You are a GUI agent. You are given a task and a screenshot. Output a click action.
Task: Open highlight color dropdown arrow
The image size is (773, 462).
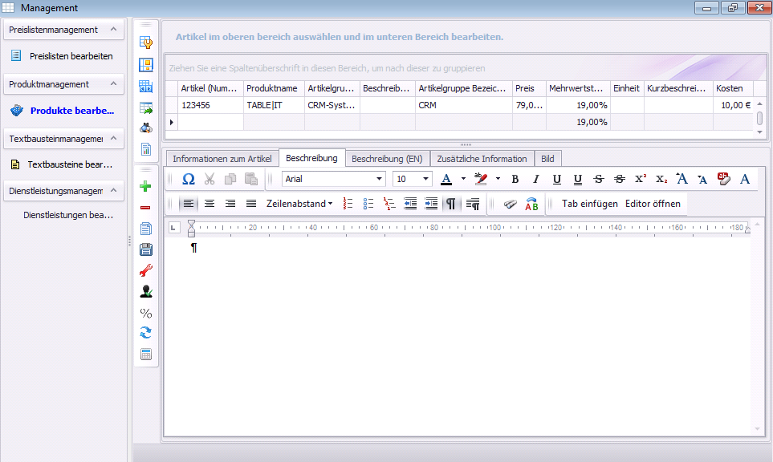coord(498,179)
